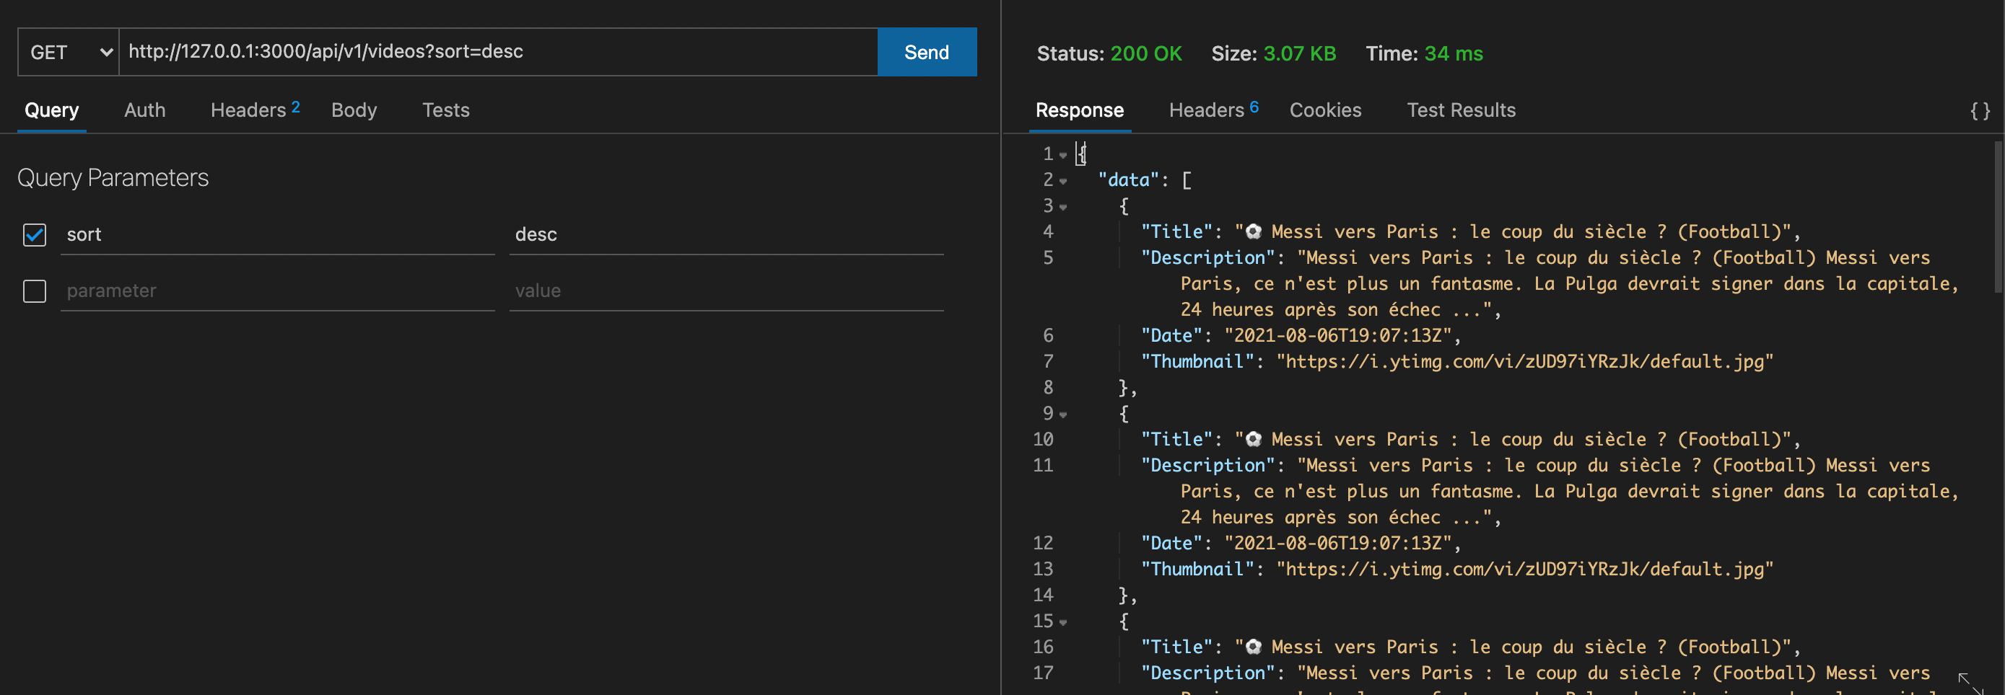Click the Title text on line 16
Viewport: 2005px width, 695px height.
click(1514, 647)
